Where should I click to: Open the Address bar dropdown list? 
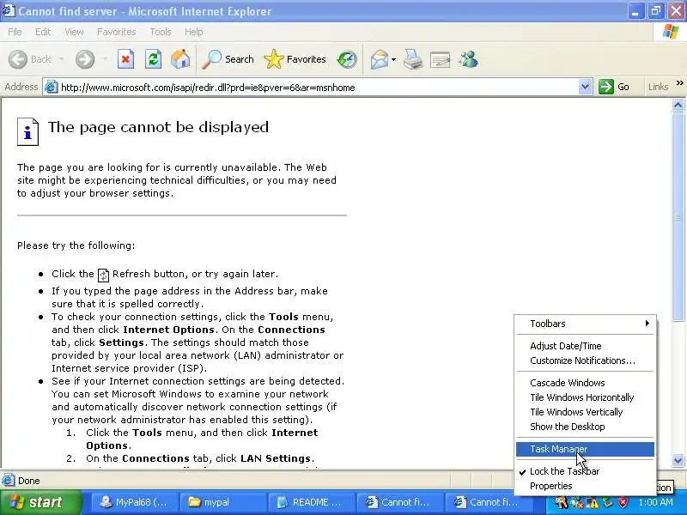(585, 88)
